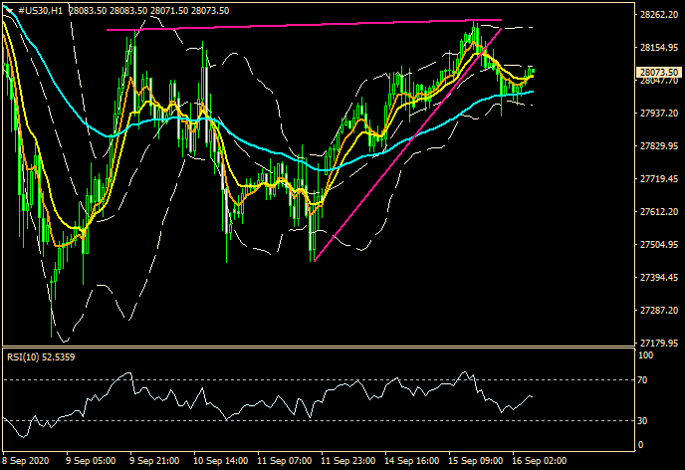Click the #US30,H1 chart title

(42, 10)
